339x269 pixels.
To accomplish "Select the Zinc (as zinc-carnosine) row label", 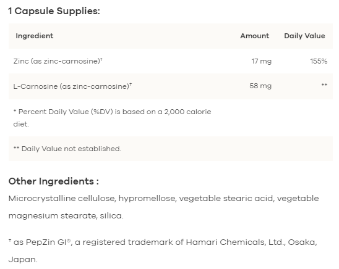I will [58, 61].
